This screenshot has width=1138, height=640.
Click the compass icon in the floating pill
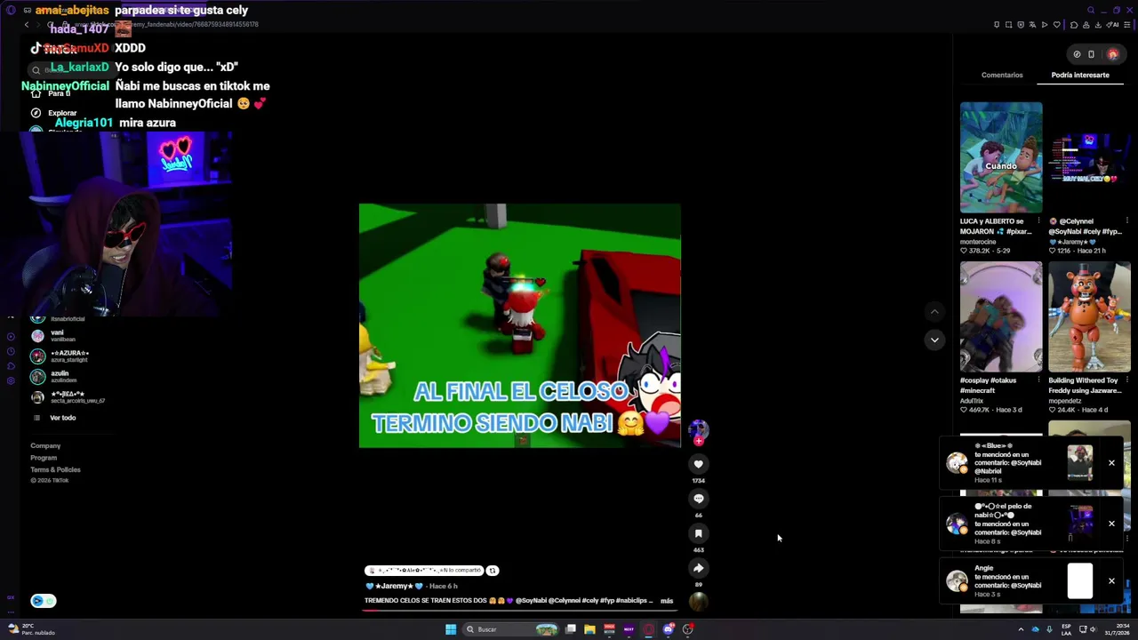1077,54
